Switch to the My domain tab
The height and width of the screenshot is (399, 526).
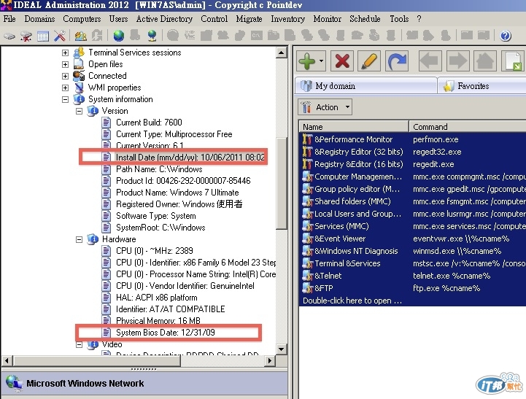[x=366, y=86]
